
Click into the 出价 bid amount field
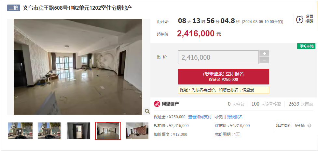218,57
